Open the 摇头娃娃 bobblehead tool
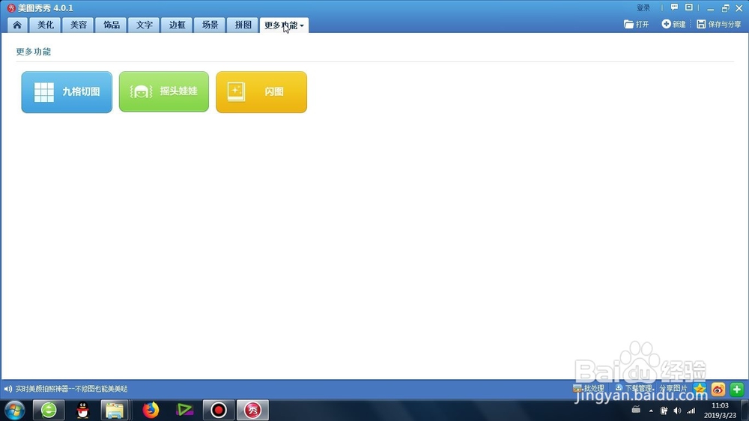Screen dimensions: 749x421 [x=164, y=91]
